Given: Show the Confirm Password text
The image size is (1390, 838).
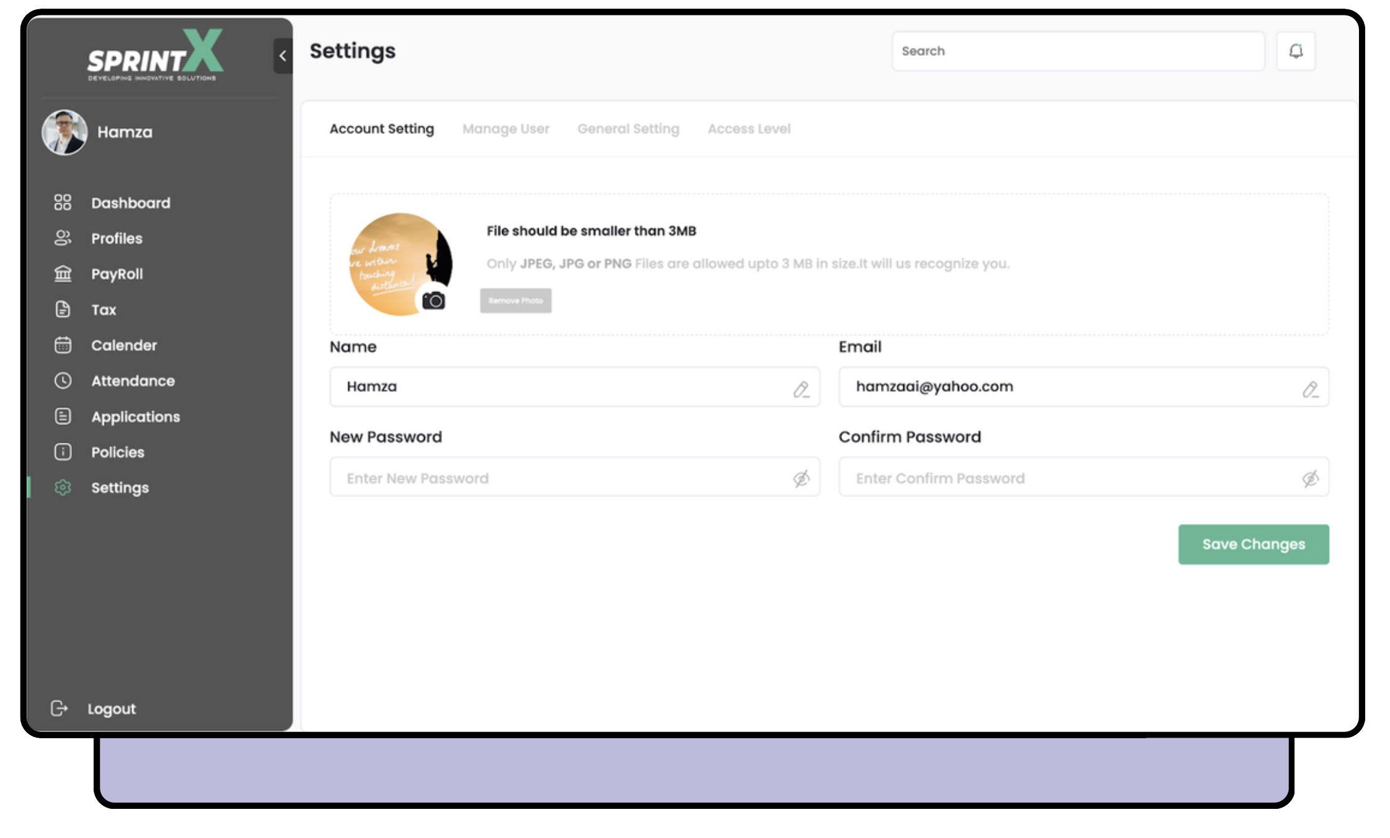Looking at the screenshot, I should (1310, 477).
